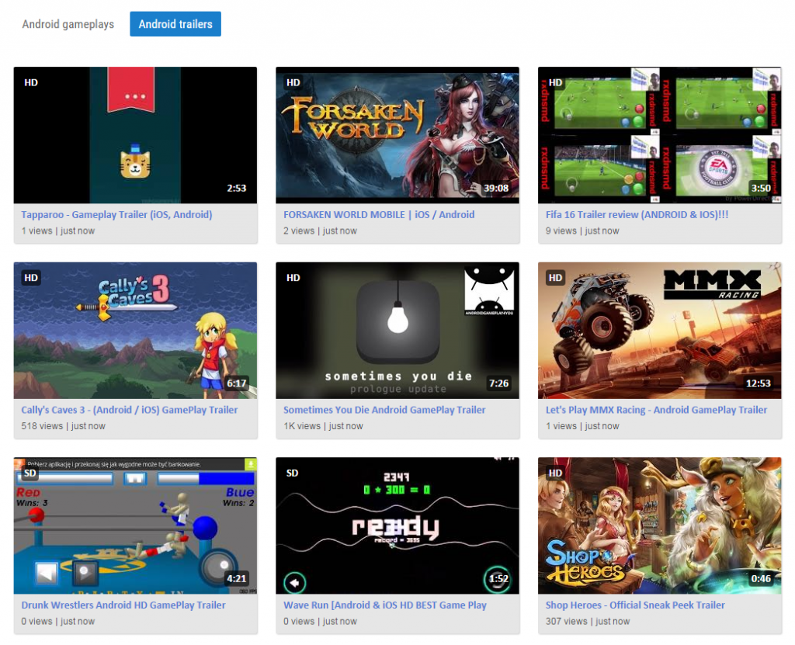Viewport: 795px width, 645px height.
Task: Click 'Shop Heroes - Official Sneak Peek Trailer' link
Action: coord(635,605)
